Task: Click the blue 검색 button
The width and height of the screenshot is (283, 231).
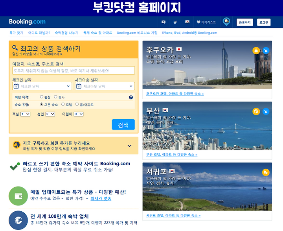Action: [123, 124]
